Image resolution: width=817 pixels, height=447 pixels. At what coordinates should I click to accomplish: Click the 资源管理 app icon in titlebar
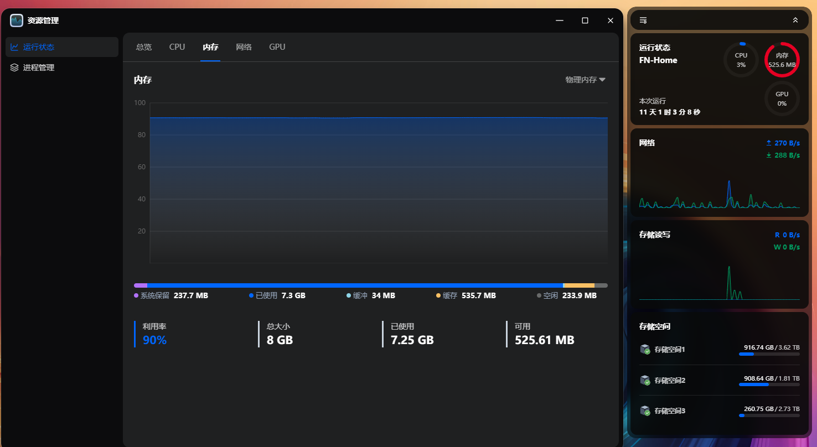point(16,20)
